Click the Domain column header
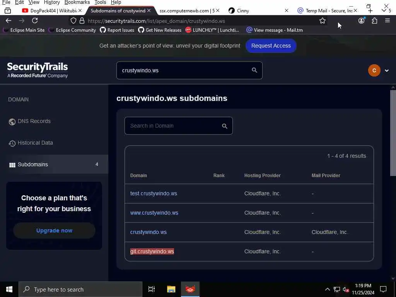 click(138, 176)
